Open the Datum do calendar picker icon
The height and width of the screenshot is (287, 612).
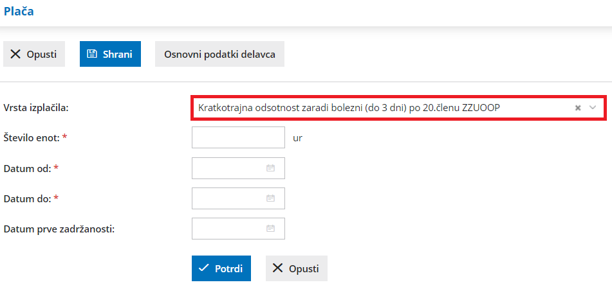tap(271, 198)
